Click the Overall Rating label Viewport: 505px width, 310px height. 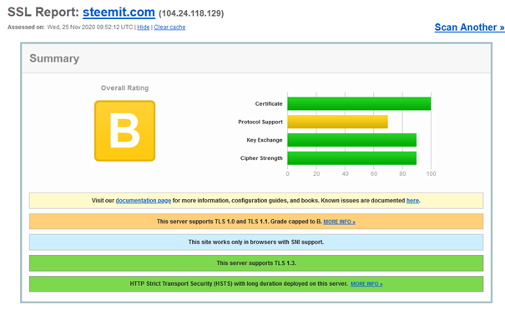coord(124,88)
